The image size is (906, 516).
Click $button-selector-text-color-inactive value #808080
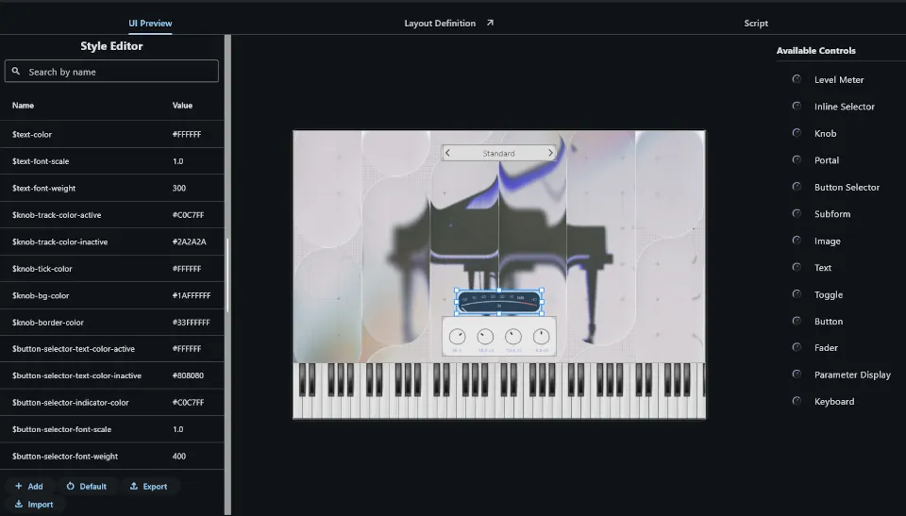click(188, 375)
